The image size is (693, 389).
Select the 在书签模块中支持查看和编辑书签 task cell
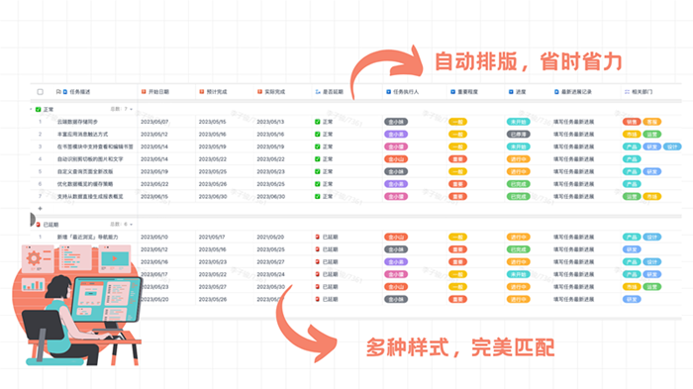click(95, 146)
